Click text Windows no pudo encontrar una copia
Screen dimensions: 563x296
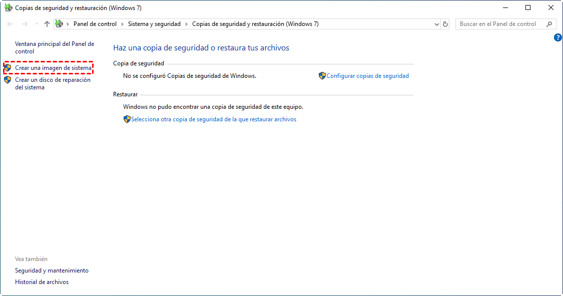[213, 107]
